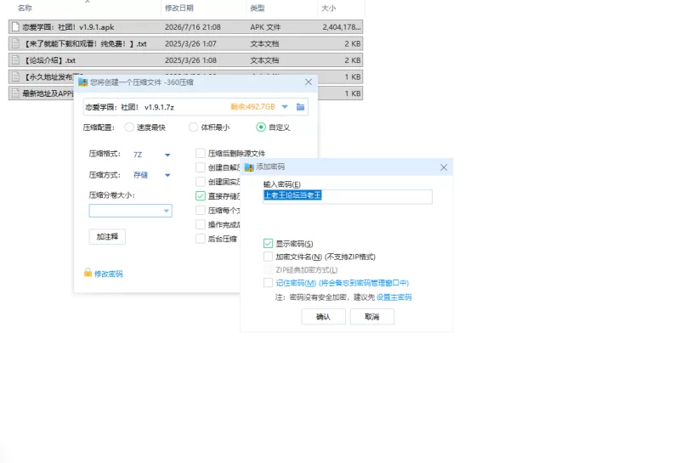Select the 恋爱学园 v1.9.1.apk file row
The width and height of the screenshot is (680, 463).
(x=185, y=27)
